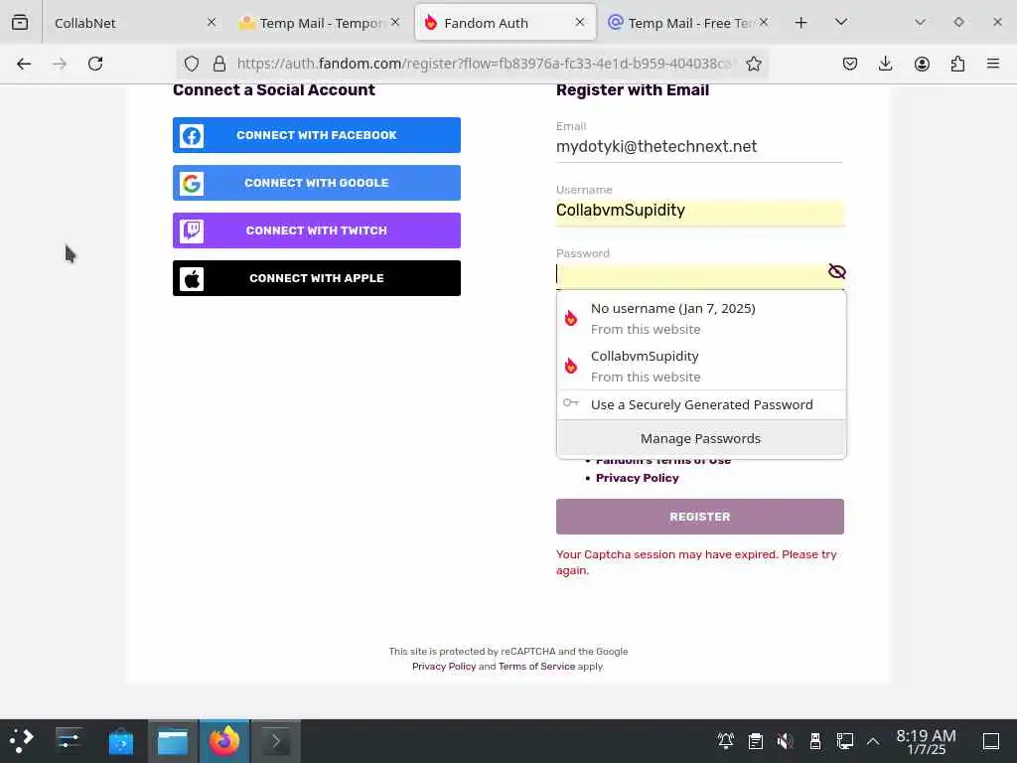Open the Privacy Policy bullet link

tap(637, 478)
